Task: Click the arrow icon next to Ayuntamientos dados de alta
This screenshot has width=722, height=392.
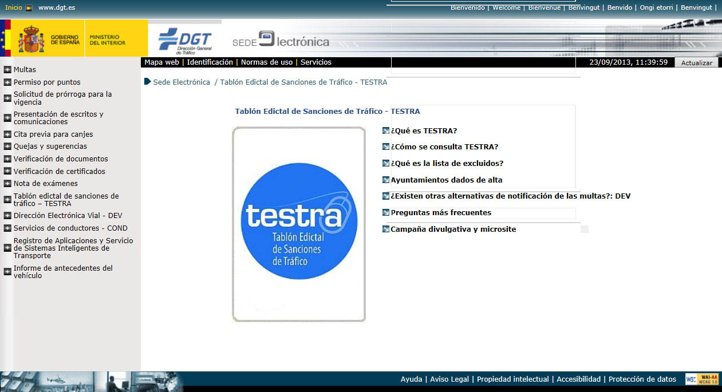Action: (x=386, y=180)
